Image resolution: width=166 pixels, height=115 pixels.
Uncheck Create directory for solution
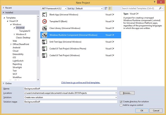pyautogui.click(x=121, y=102)
